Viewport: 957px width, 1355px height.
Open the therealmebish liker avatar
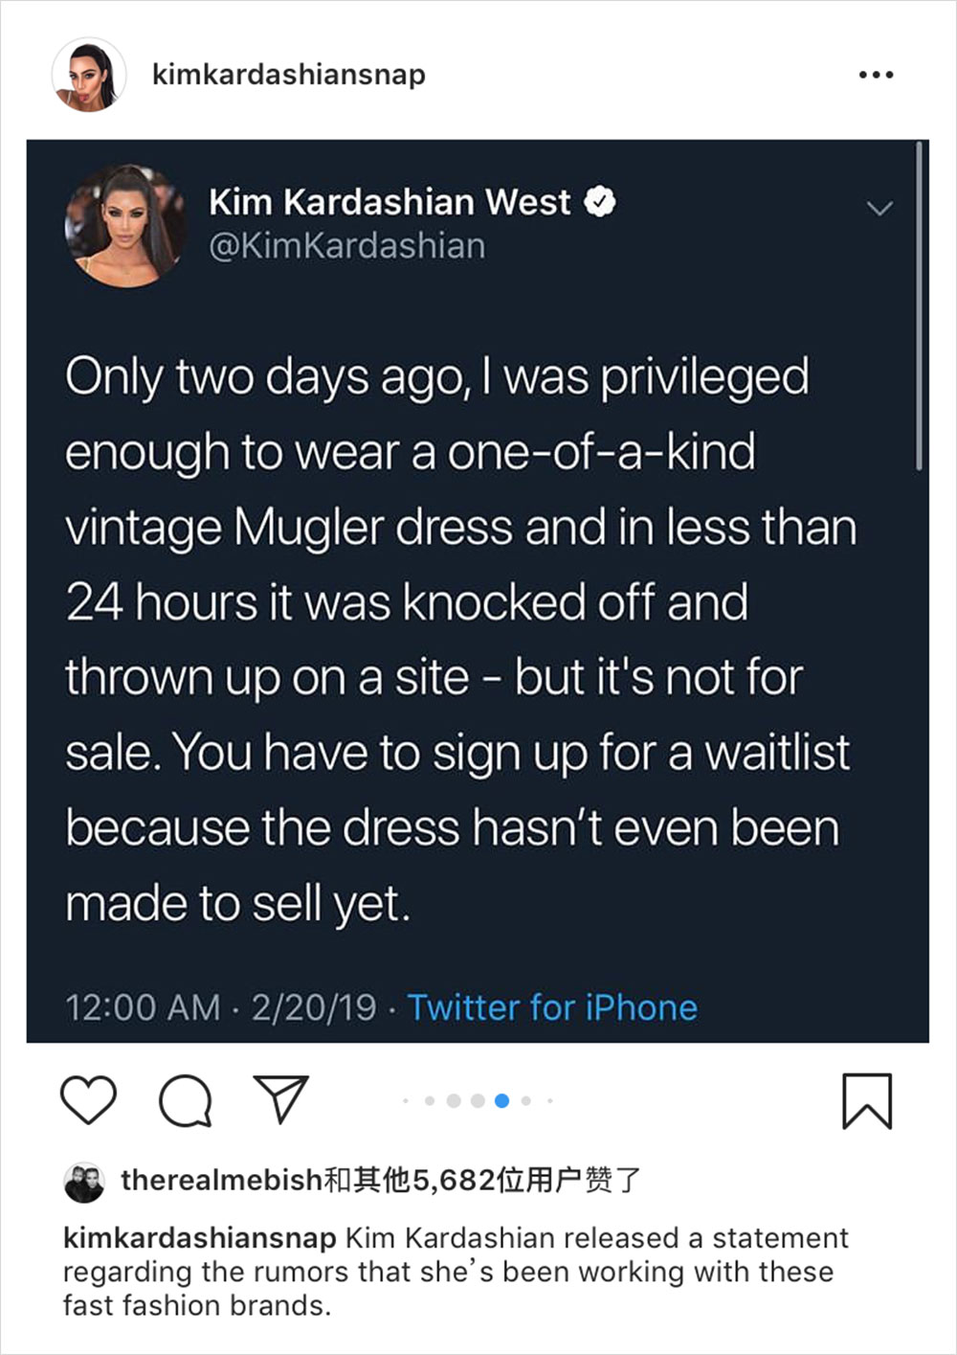click(84, 1183)
